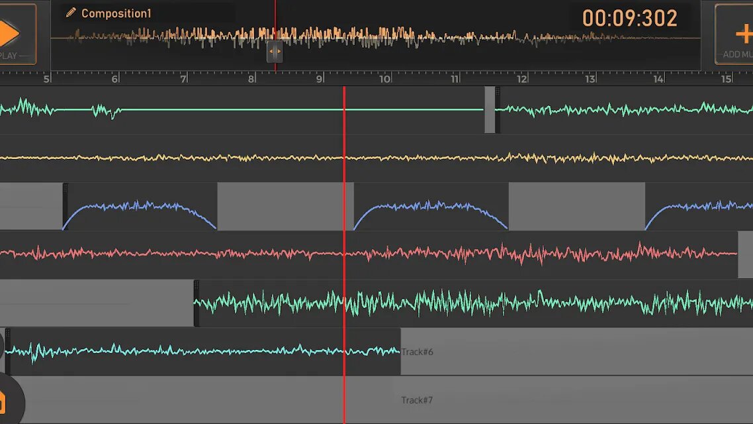The height and width of the screenshot is (424, 753).
Task: Jump to ruler mark 10
Action: pos(384,79)
